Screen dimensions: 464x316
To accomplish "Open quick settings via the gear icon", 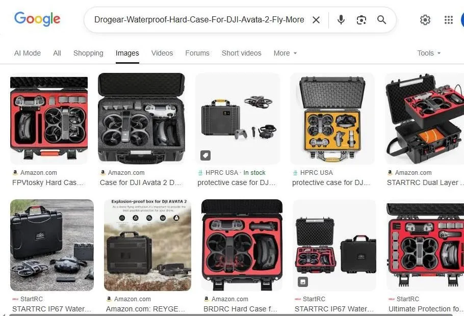I will (x=425, y=20).
